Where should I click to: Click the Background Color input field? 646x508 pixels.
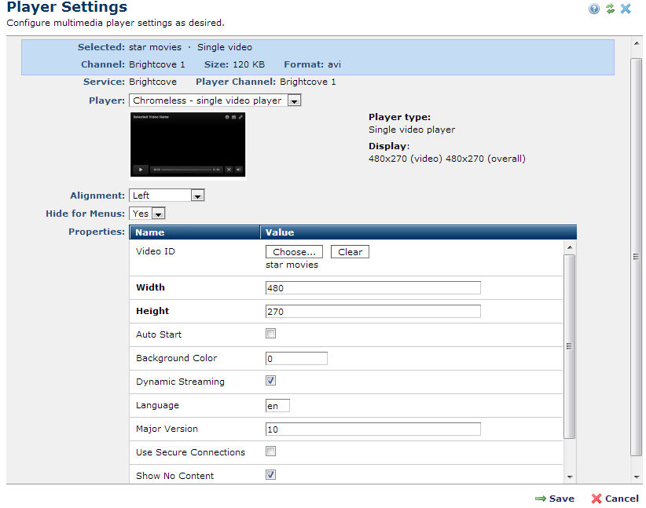[296, 359]
